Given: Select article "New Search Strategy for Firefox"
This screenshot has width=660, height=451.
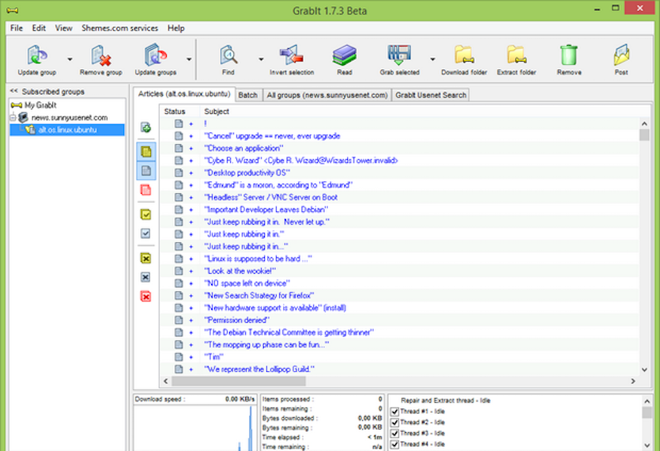Looking at the screenshot, I should (x=259, y=295).
